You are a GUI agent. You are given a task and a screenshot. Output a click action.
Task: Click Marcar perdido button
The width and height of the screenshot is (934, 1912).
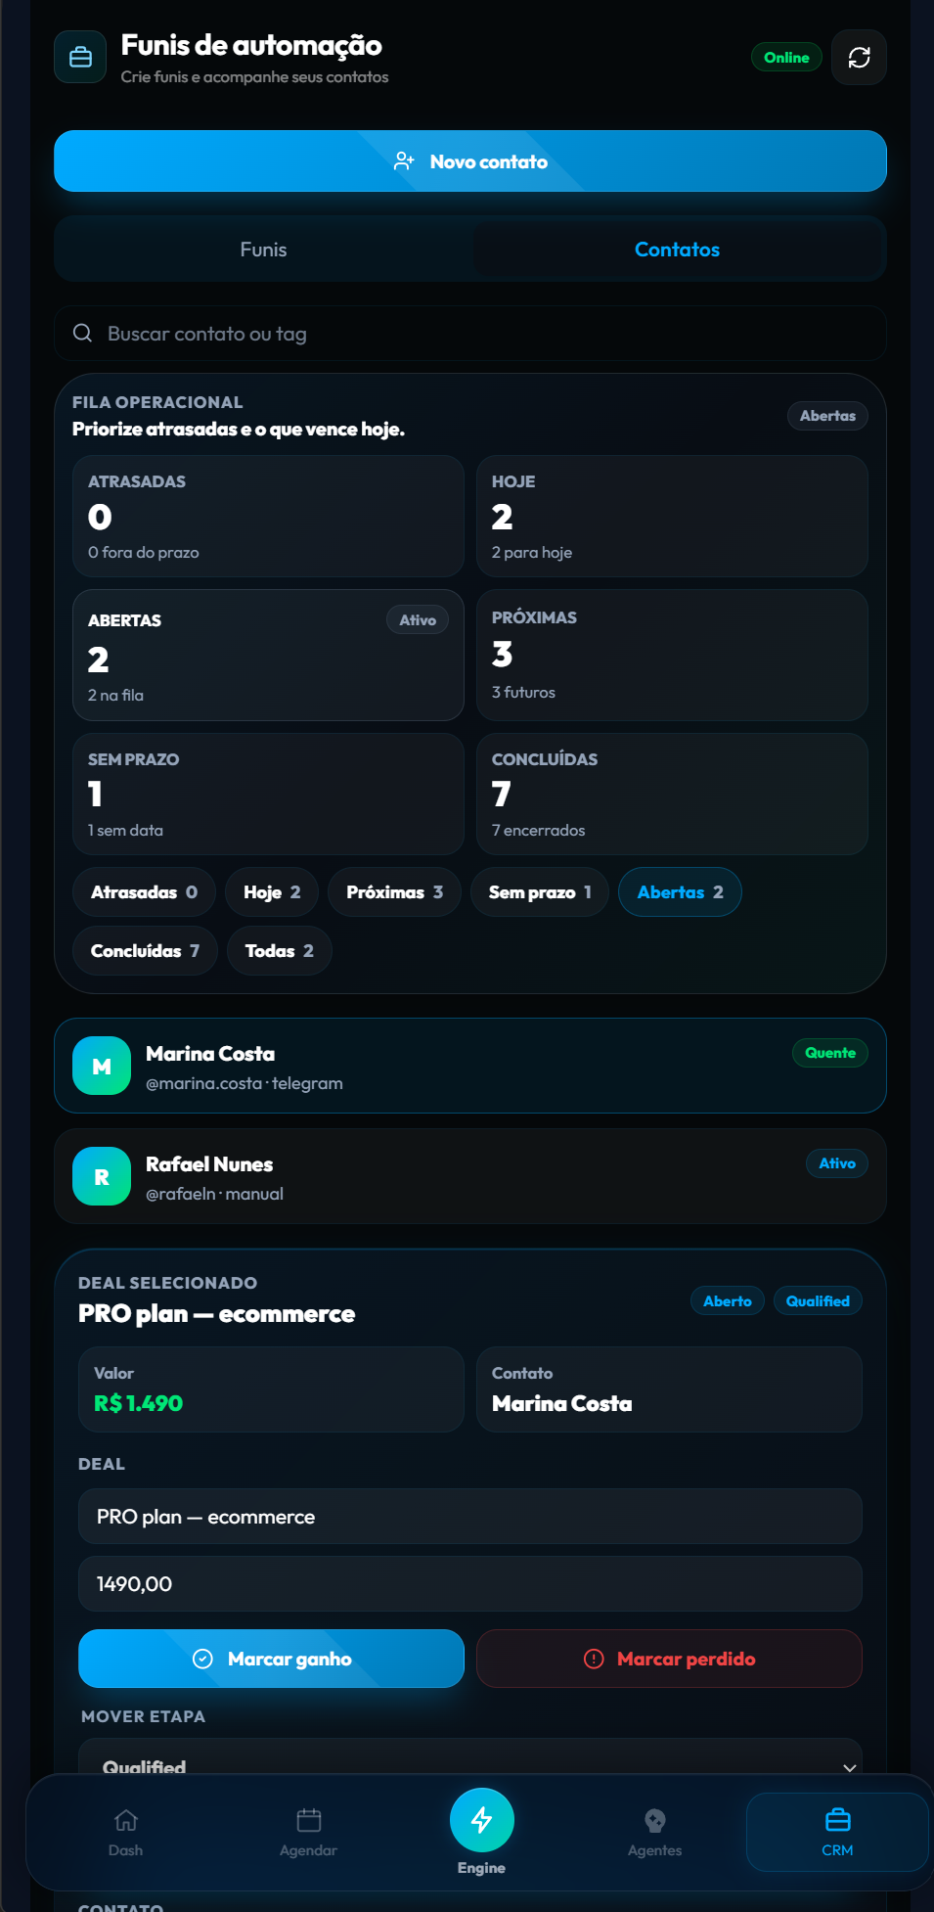(669, 1659)
